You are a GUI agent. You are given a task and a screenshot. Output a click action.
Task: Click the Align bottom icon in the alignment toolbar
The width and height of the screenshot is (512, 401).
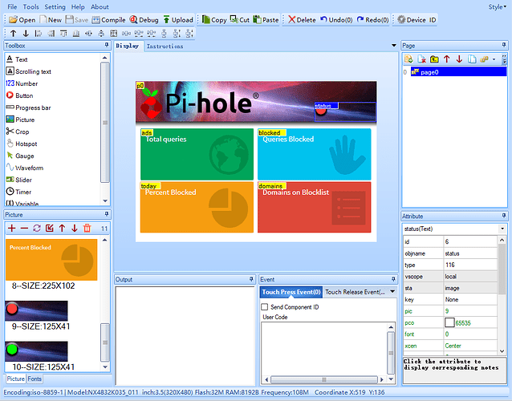(x=76, y=33)
